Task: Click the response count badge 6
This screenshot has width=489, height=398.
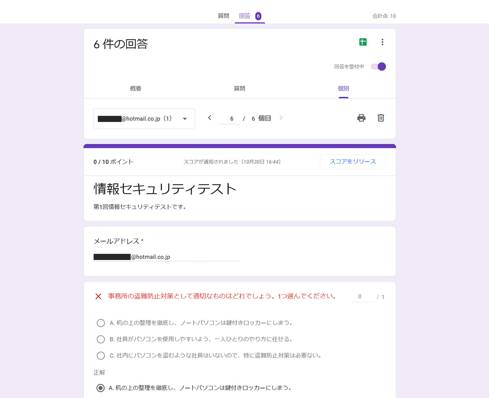Action: pos(258,16)
